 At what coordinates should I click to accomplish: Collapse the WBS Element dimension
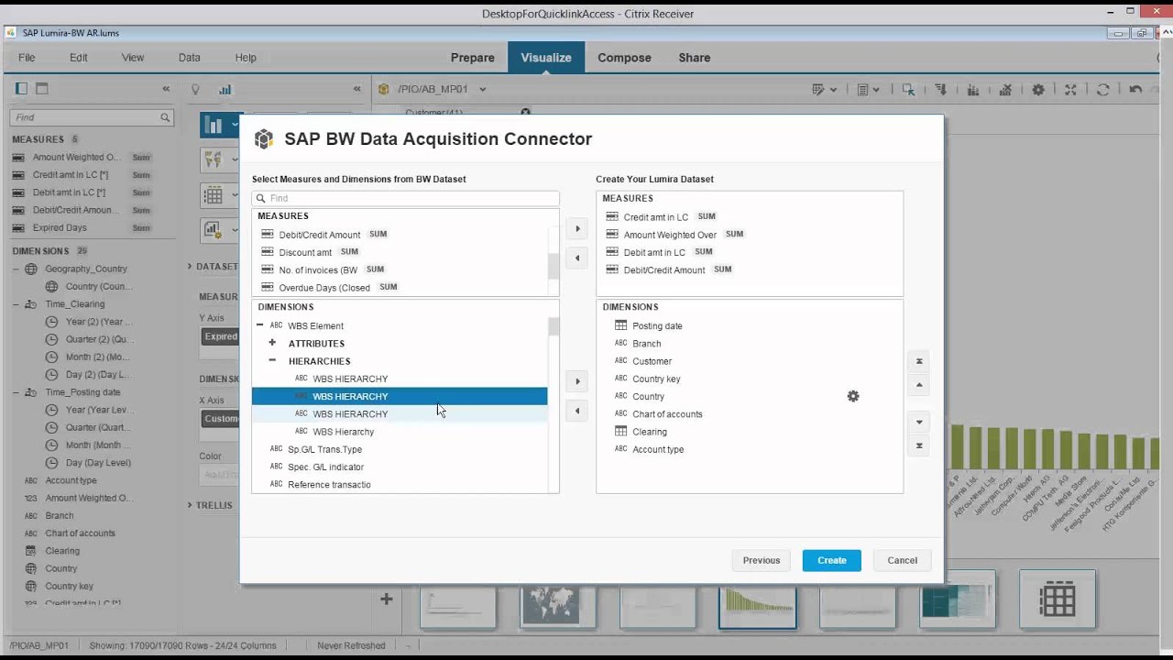(x=260, y=325)
